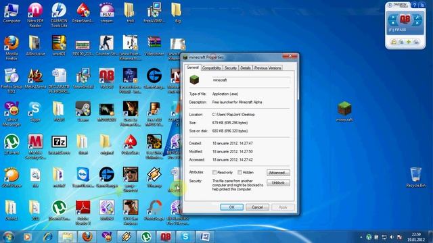Select the Winamp desktop shortcut
433x243 pixels.
point(154,178)
